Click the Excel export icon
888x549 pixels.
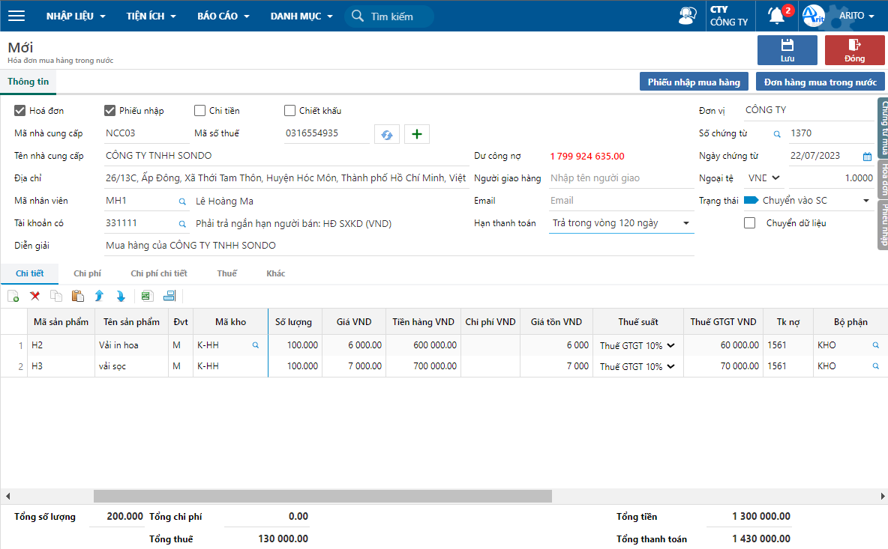pyautogui.click(x=147, y=296)
